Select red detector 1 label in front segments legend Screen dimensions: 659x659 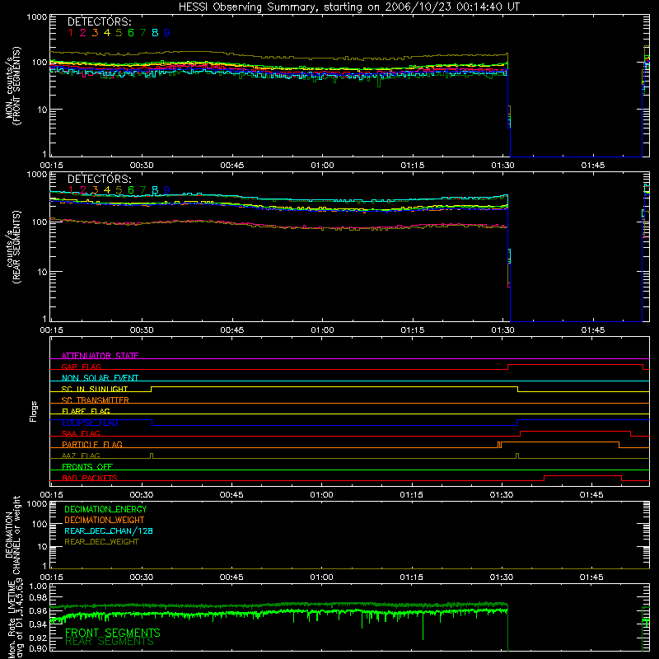click(x=71, y=33)
